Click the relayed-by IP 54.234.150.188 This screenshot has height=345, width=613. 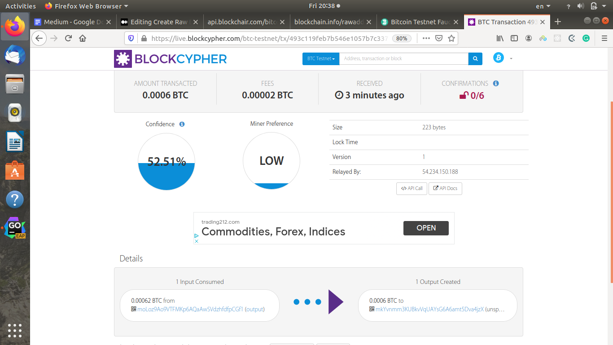[440, 172]
